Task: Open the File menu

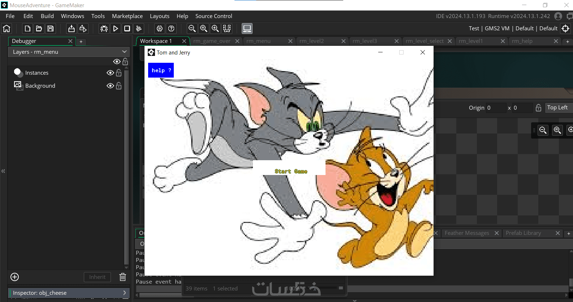Action: point(10,16)
